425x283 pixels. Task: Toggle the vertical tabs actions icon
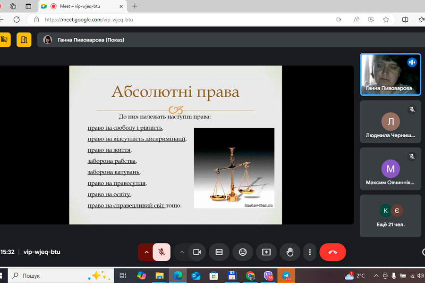(28, 6)
